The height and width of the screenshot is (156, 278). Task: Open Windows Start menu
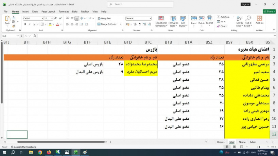click(x=4, y=153)
